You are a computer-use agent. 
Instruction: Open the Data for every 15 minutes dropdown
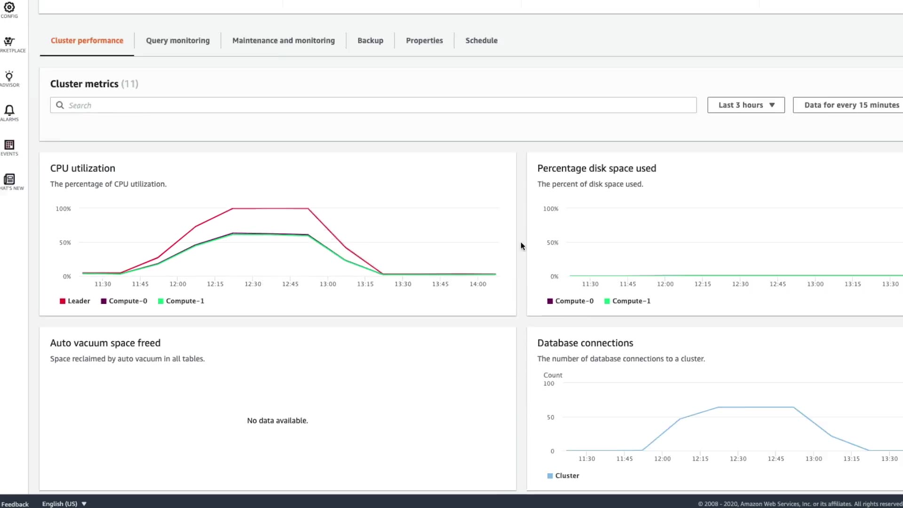[x=851, y=105]
